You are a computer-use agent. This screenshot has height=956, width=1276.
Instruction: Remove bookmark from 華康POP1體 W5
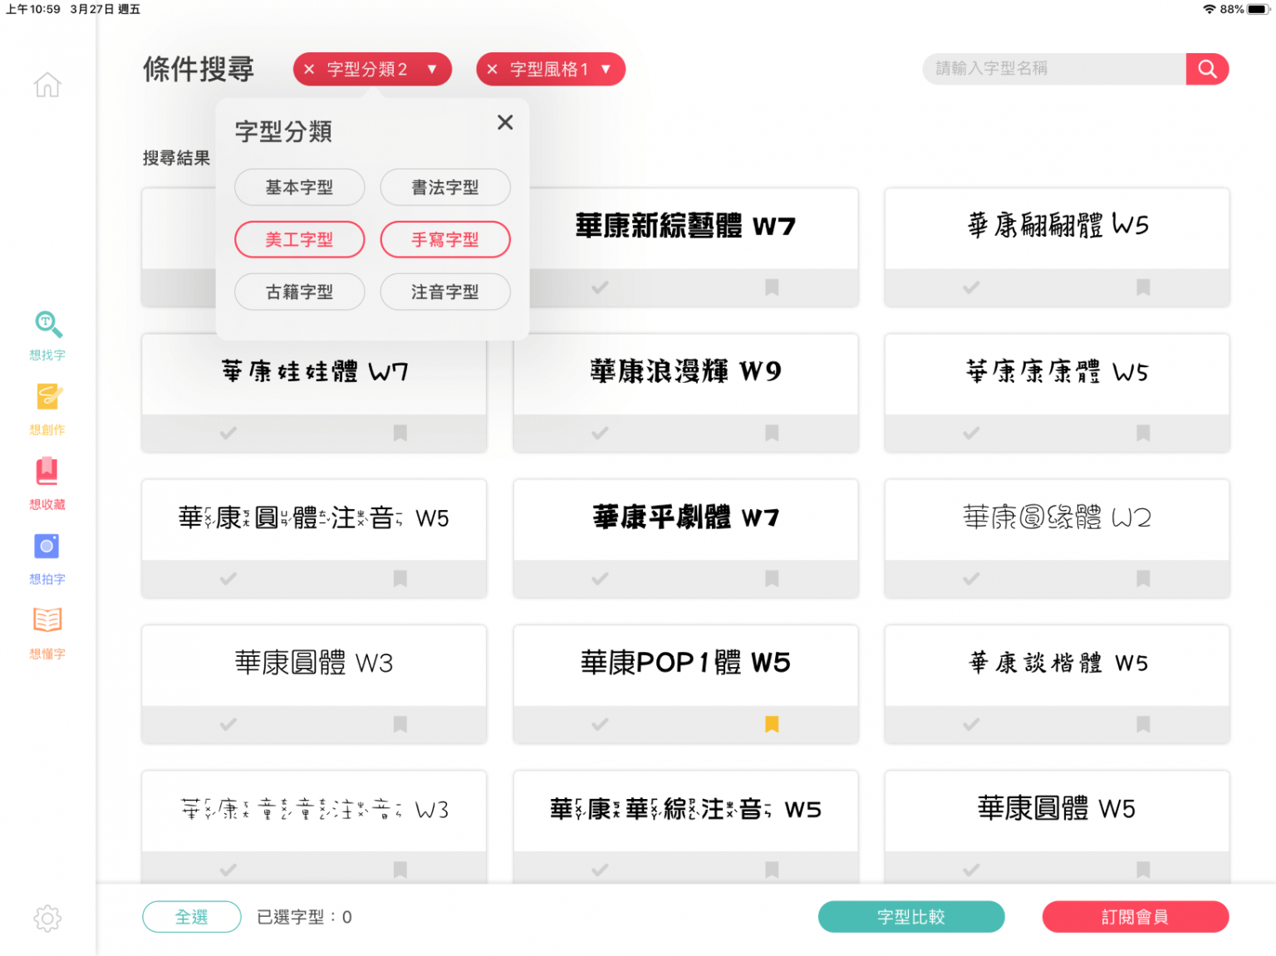click(772, 724)
